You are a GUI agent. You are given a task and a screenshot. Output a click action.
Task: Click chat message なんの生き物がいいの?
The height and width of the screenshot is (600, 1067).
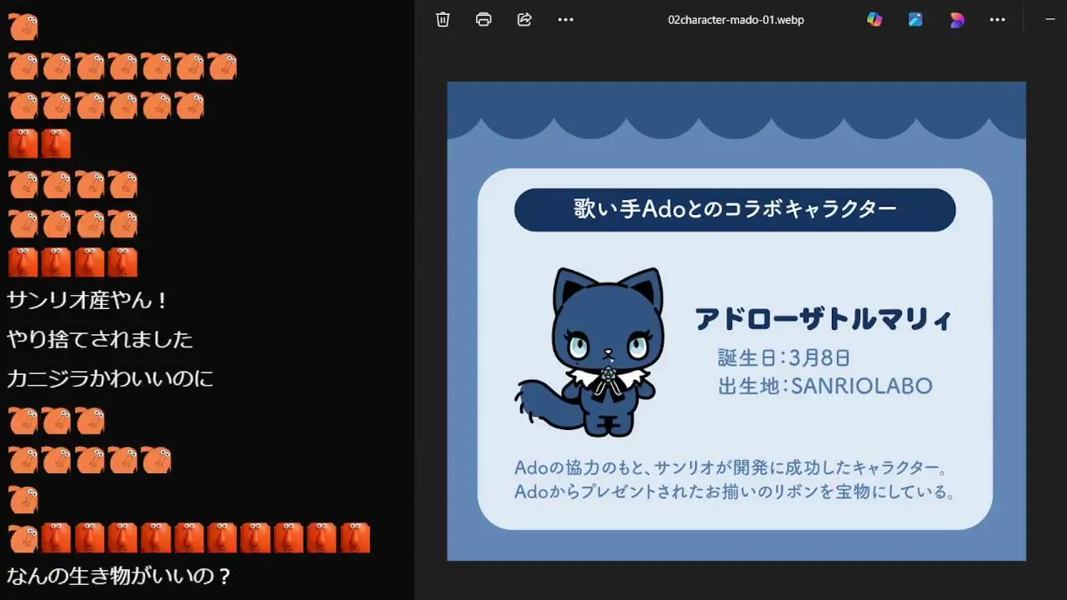119,576
